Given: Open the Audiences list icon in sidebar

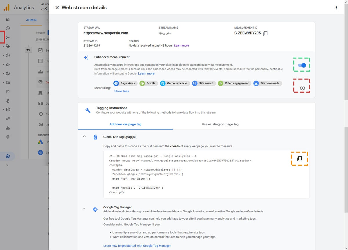Looking at the screenshot, I should pos(8,119).
